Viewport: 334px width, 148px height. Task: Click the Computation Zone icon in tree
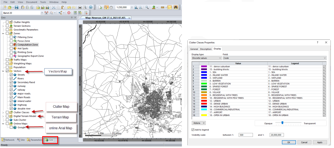pos(15,45)
